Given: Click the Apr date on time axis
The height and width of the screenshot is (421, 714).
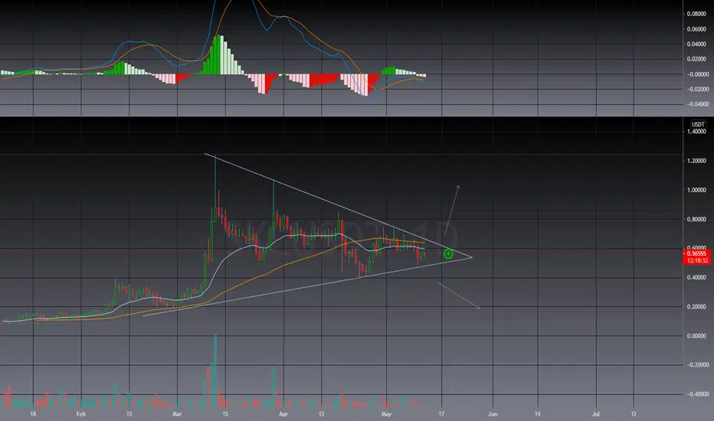Looking at the screenshot, I should (283, 413).
